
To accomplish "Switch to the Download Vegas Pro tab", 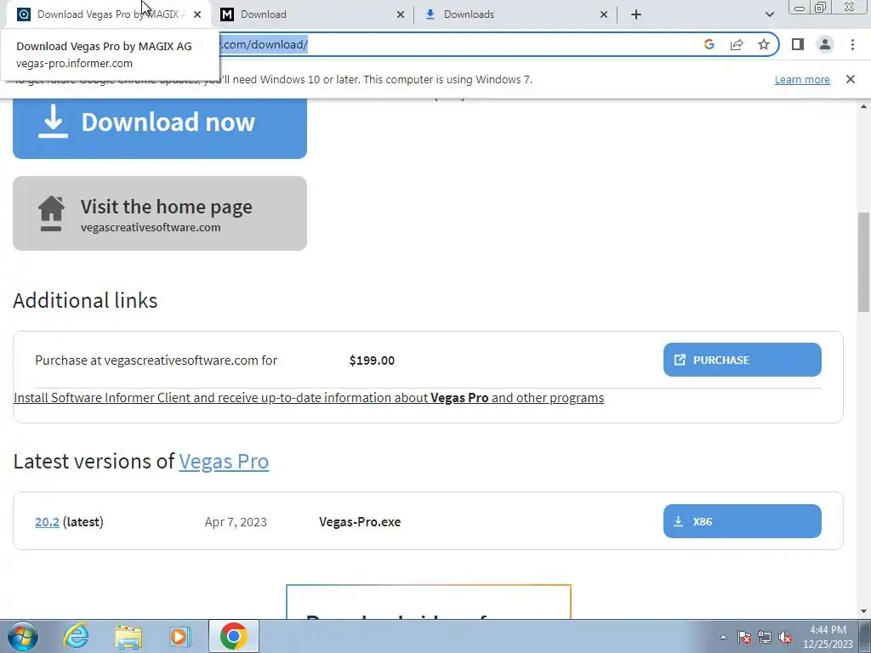I will coord(108,14).
